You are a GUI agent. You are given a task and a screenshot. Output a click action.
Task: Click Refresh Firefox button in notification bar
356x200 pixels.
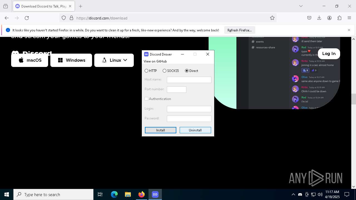tap(239, 30)
